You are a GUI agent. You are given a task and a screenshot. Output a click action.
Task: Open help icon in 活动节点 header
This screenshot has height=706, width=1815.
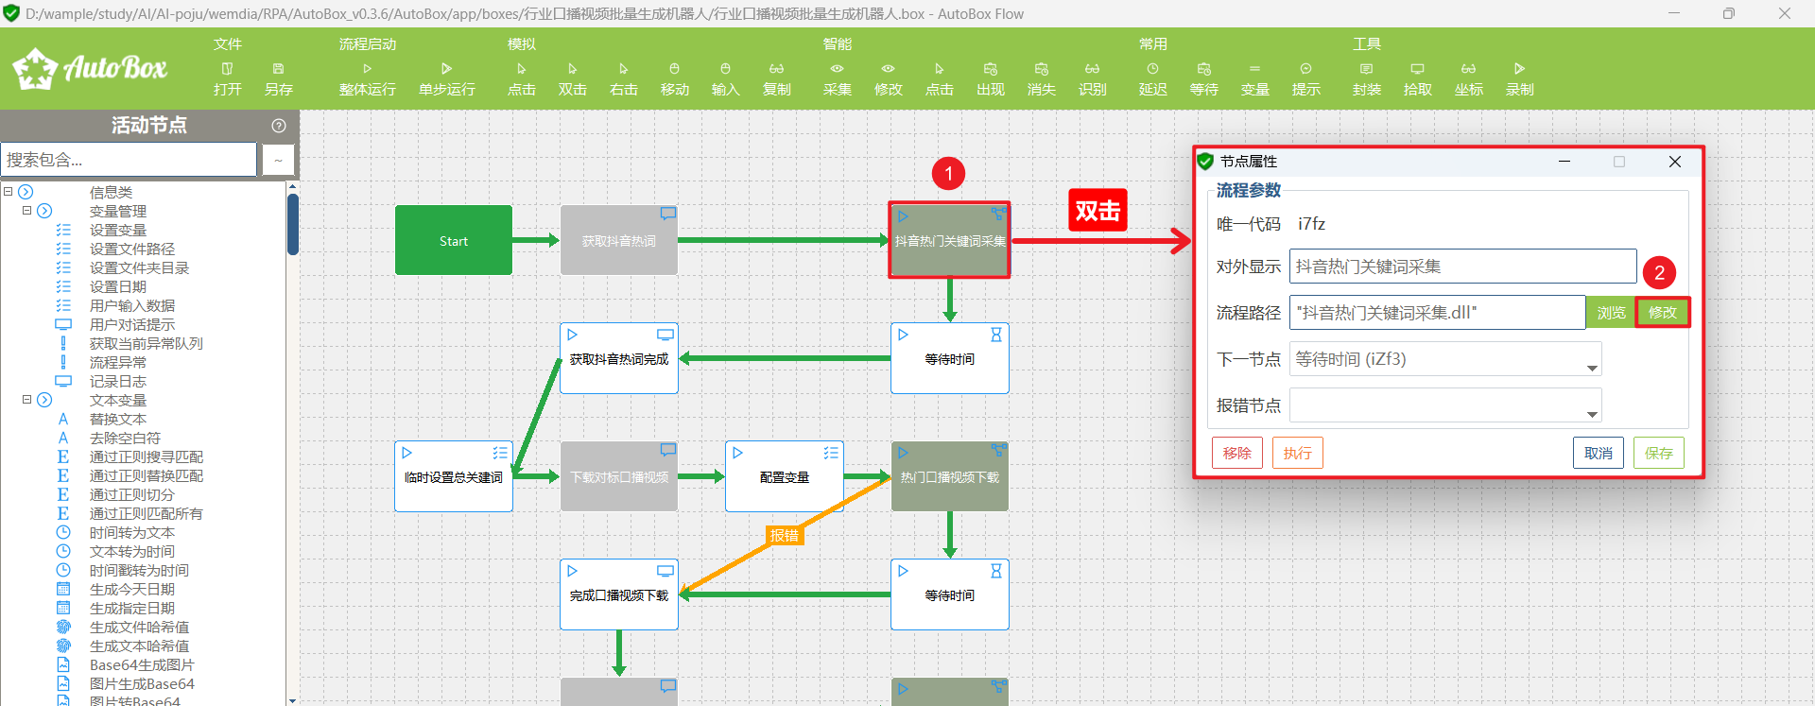point(279,126)
